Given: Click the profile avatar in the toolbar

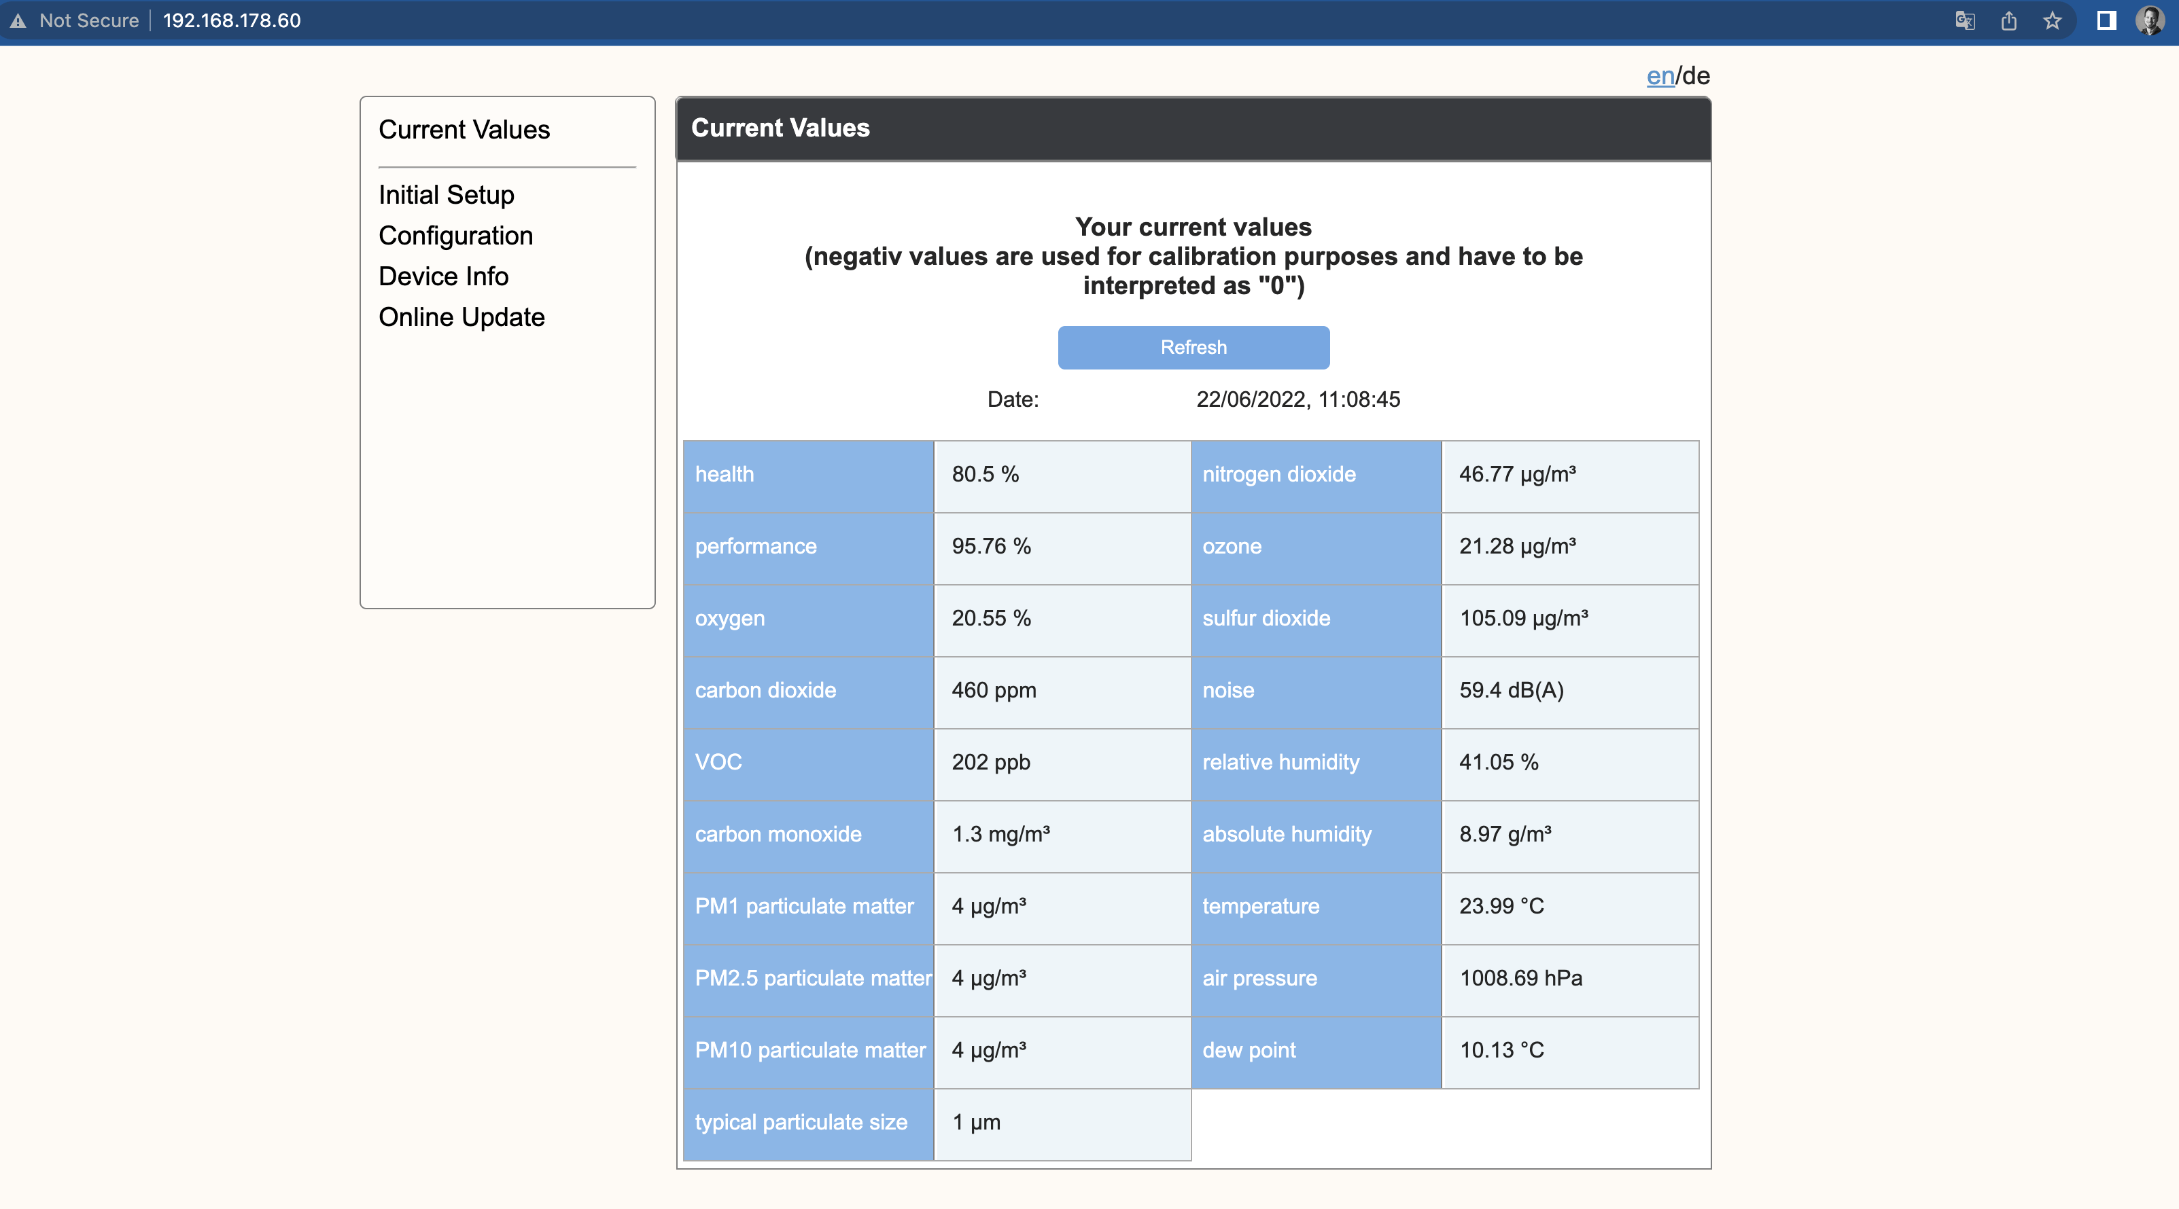Looking at the screenshot, I should click(2151, 20).
